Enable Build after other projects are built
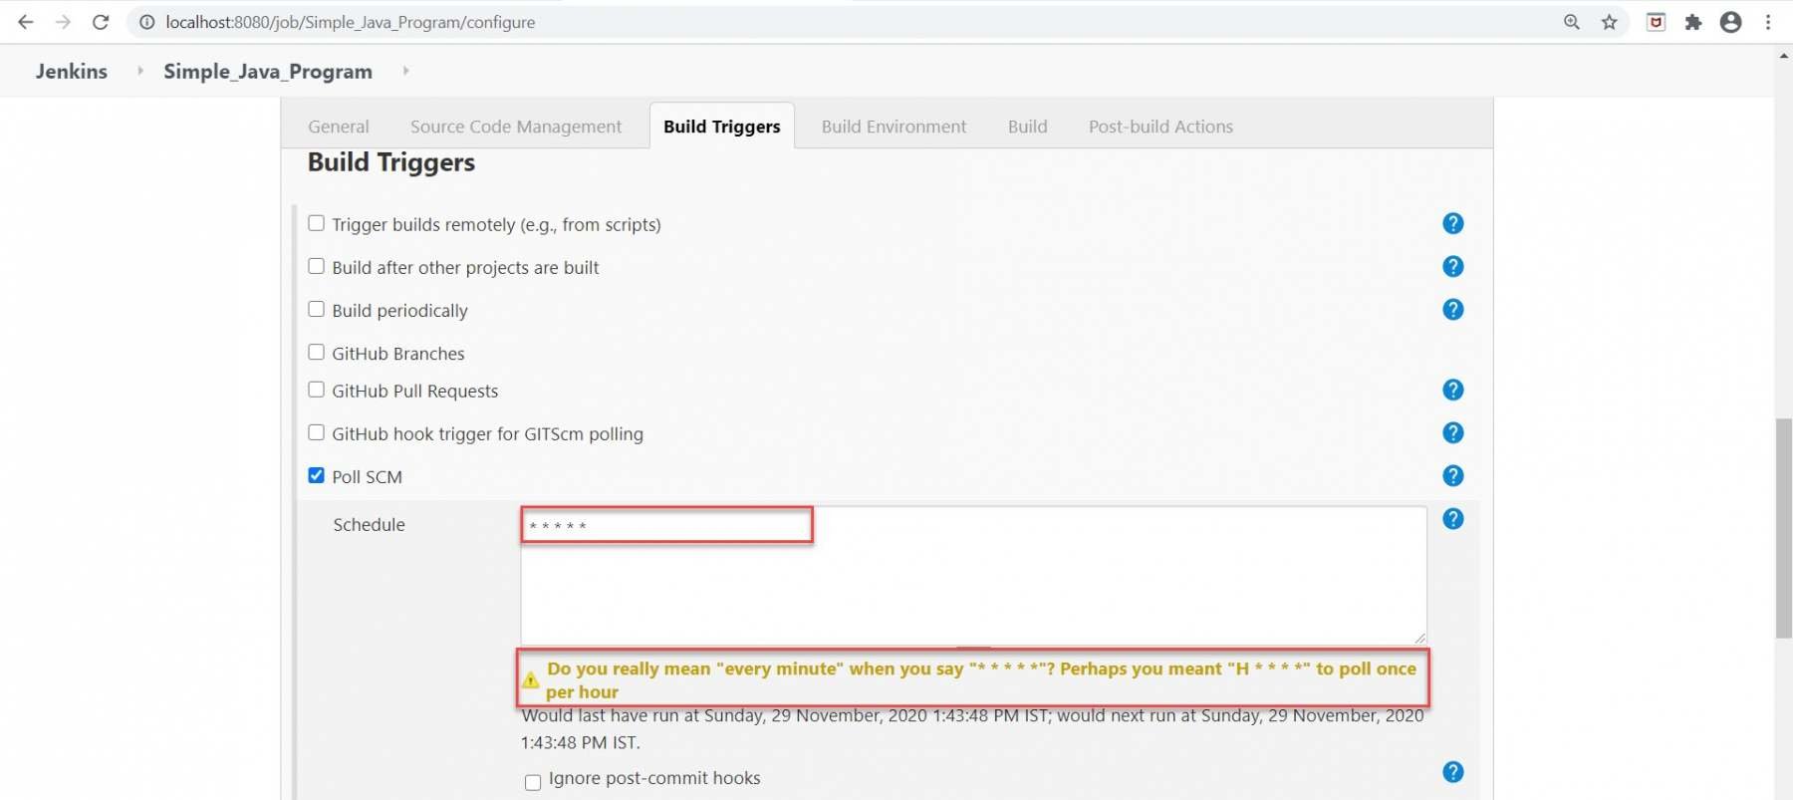Screen dimensions: 1793x800 [316, 266]
